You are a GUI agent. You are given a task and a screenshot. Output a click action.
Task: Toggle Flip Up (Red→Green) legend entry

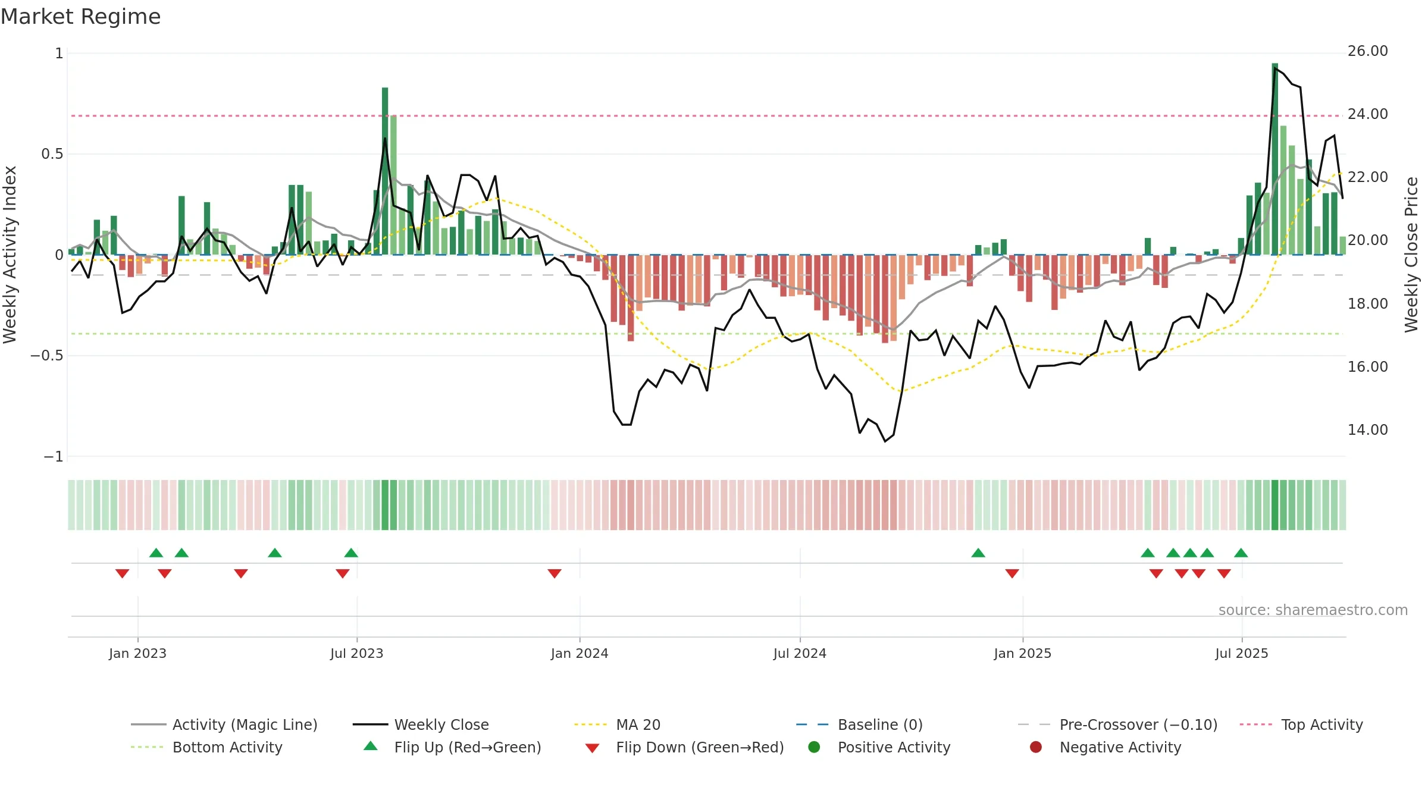click(x=452, y=747)
